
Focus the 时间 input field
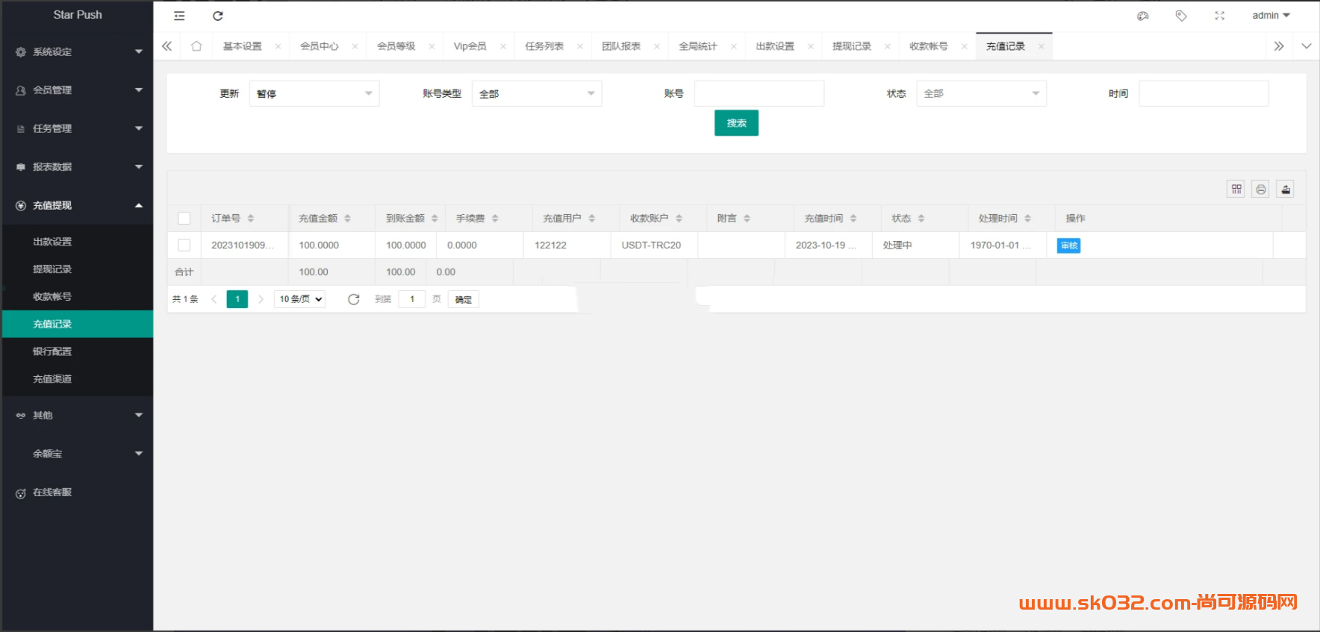point(1204,94)
